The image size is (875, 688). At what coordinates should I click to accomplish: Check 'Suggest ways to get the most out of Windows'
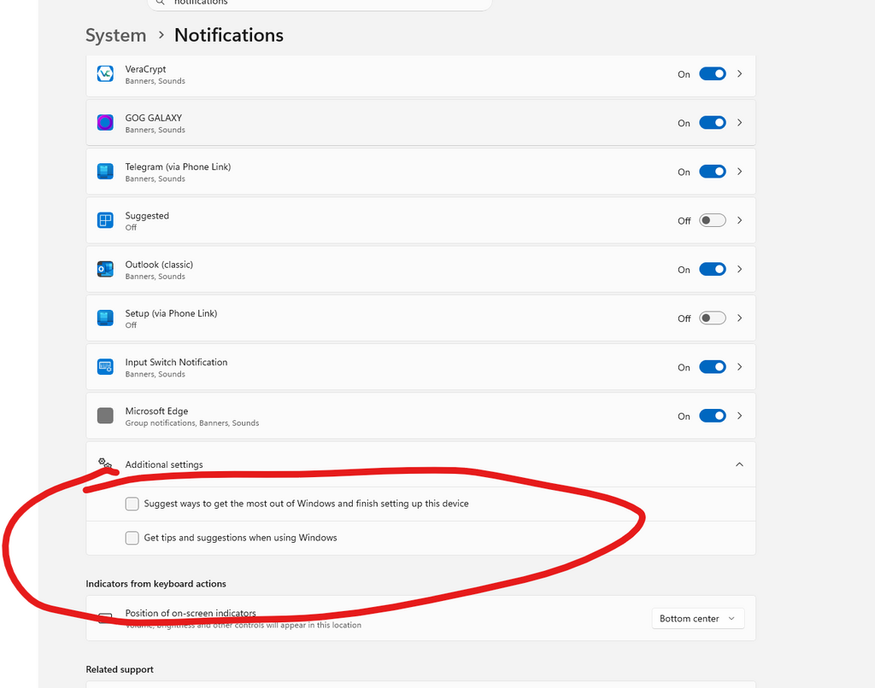[x=132, y=504]
